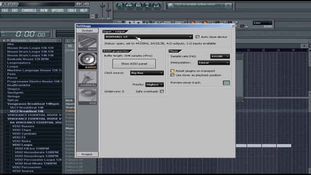311x175 pixels.
Task: Expand the VEH2 Loops folder
Action: [x=22, y=145]
